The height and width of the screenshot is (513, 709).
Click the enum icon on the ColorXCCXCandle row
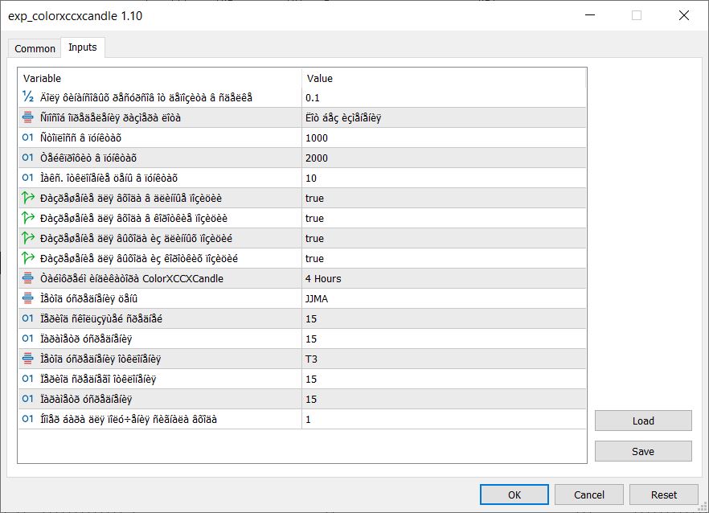click(28, 278)
